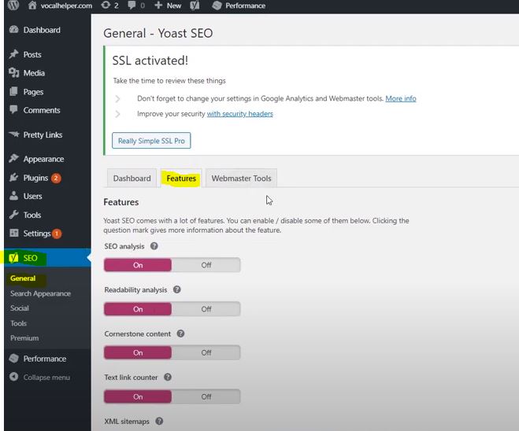Follow the with security headers link
The image size is (519, 431).
pyautogui.click(x=240, y=114)
